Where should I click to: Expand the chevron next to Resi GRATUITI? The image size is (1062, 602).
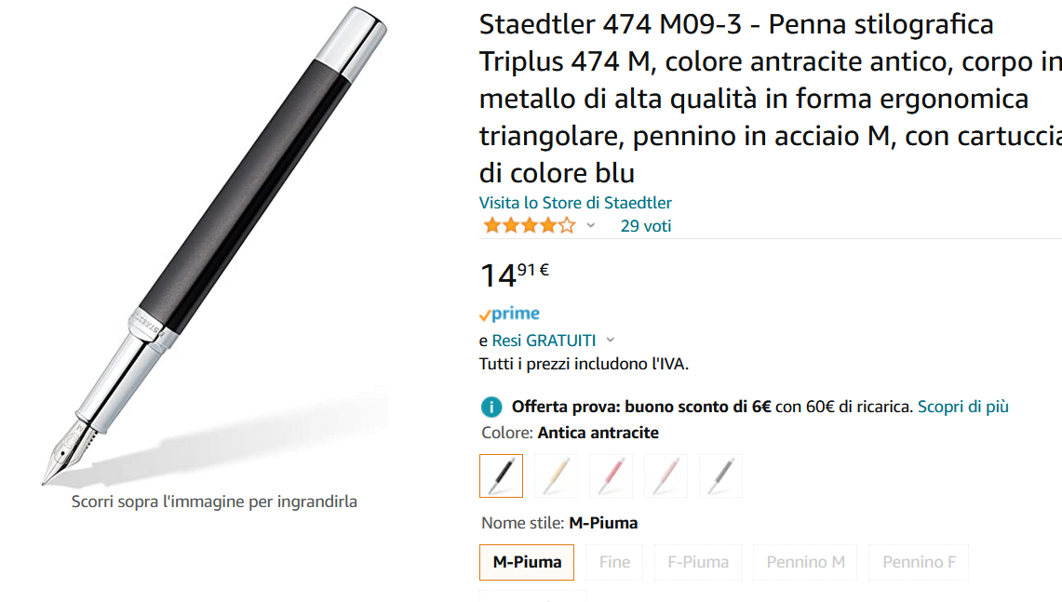611,341
